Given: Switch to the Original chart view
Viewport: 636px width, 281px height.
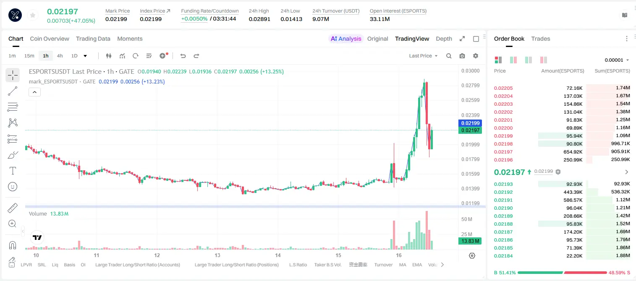Looking at the screenshot, I should point(378,39).
